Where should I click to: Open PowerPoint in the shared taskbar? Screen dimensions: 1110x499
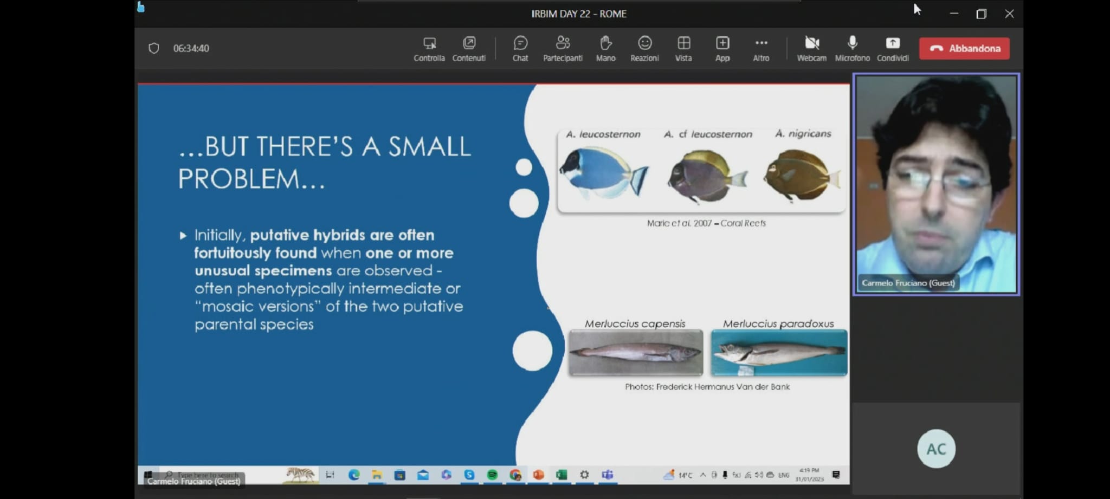pyautogui.click(x=538, y=475)
